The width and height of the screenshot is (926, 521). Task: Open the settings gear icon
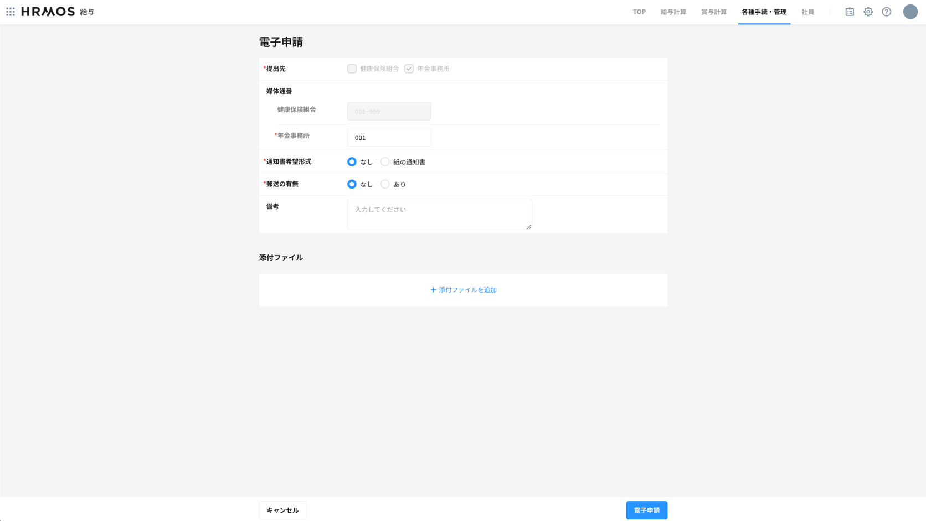[x=868, y=12]
